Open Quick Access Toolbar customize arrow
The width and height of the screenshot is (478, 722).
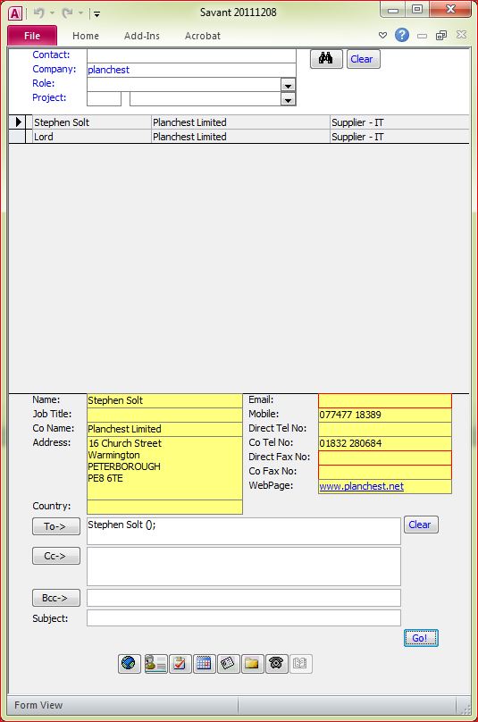coord(96,13)
